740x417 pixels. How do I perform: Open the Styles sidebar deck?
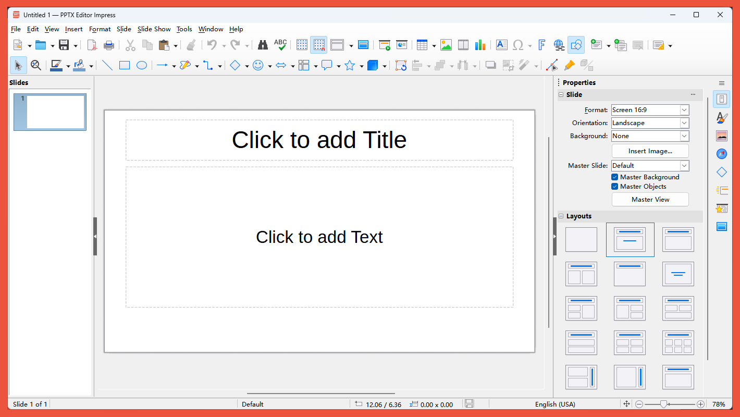[722, 117]
